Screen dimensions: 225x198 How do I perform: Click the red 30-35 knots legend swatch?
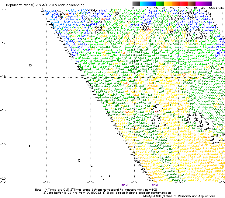pyautogui.click(x=184, y=4)
